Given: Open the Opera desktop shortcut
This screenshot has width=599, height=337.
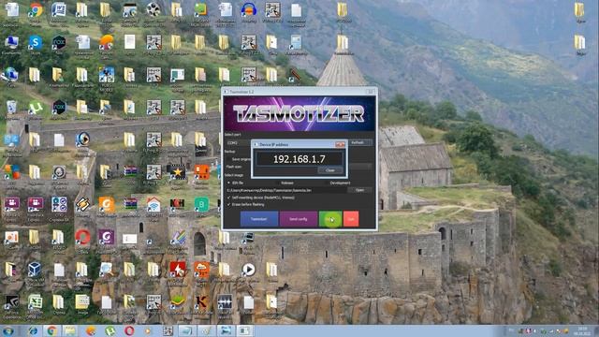Looking at the screenshot, I should tap(82, 237).
